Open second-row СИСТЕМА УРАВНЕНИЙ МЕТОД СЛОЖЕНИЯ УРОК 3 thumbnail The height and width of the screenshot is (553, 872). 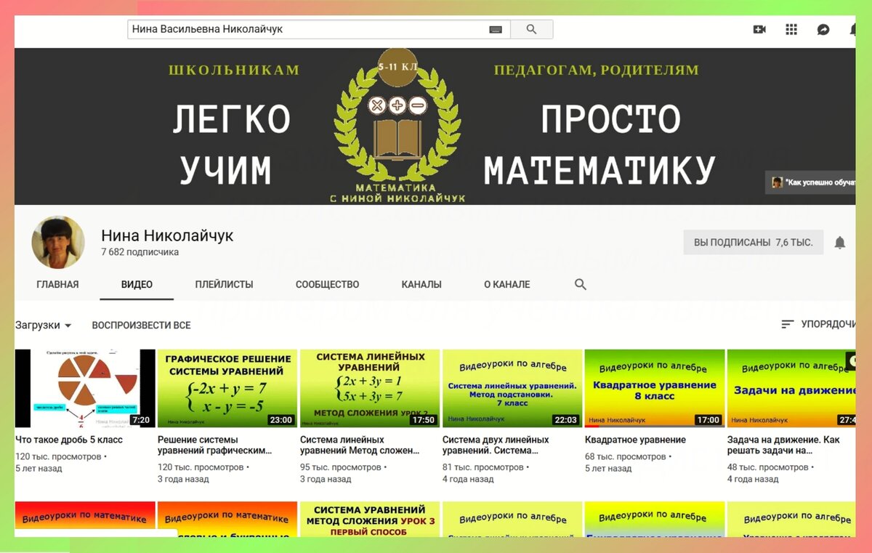pos(370,520)
